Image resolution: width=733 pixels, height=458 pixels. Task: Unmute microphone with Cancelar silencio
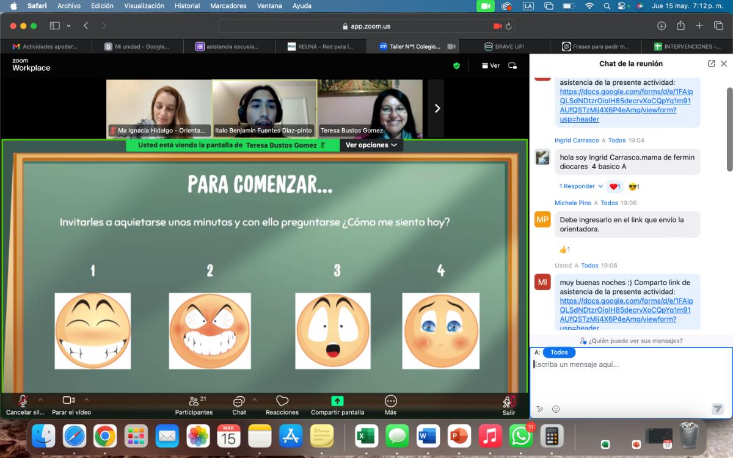click(23, 401)
